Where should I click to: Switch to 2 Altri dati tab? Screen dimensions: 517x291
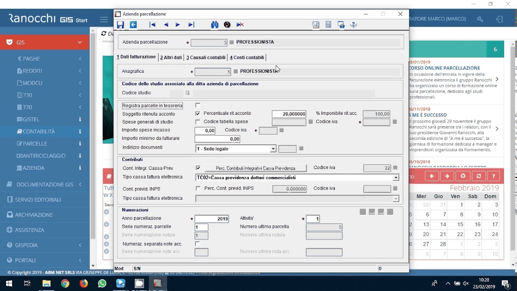(x=171, y=57)
